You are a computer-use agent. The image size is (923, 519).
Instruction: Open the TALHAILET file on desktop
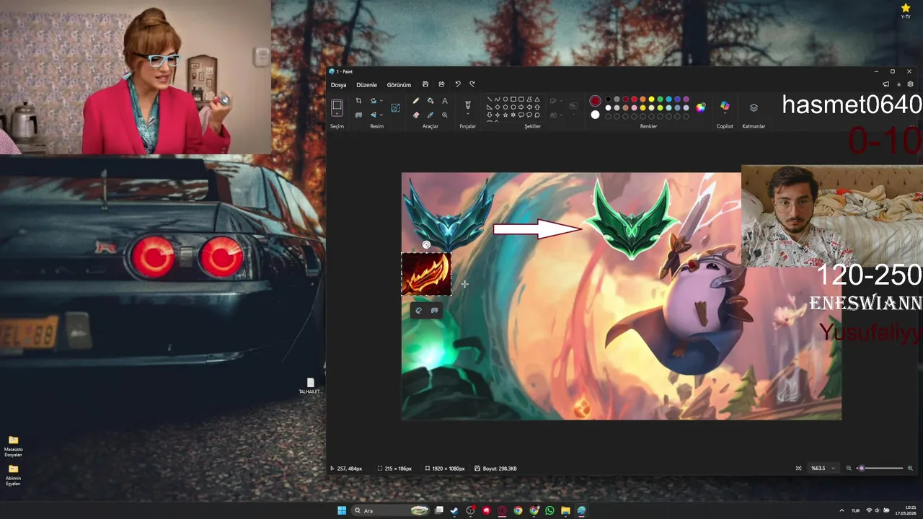pyautogui.click(x=310, y=386)
